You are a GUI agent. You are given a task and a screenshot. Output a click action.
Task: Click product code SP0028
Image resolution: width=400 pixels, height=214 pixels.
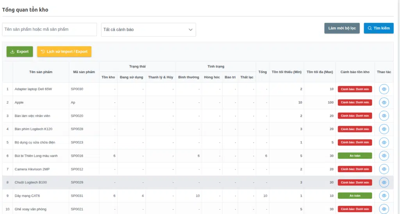pos(77,129)
